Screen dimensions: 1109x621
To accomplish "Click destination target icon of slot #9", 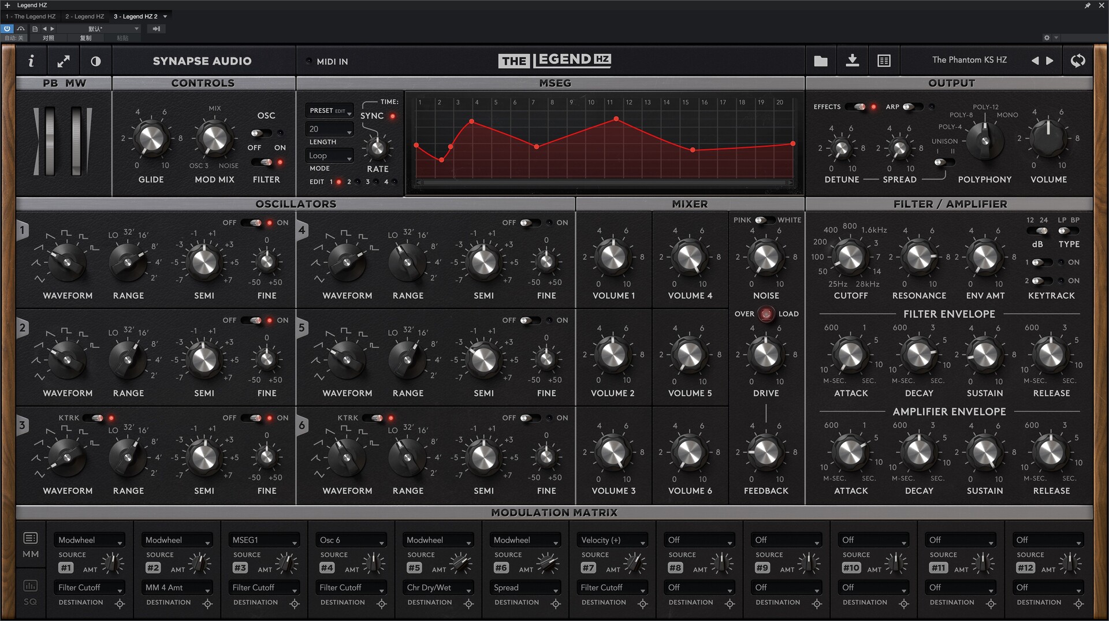I will coord(817,604).
